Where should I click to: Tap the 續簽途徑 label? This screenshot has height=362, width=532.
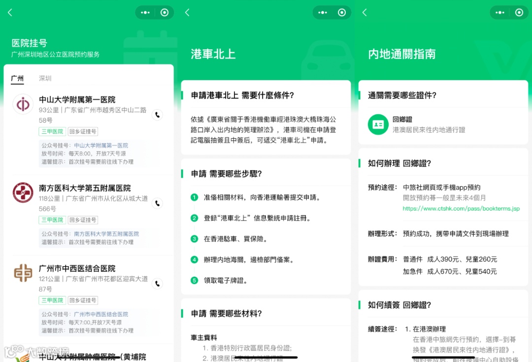tap(382, 329)
